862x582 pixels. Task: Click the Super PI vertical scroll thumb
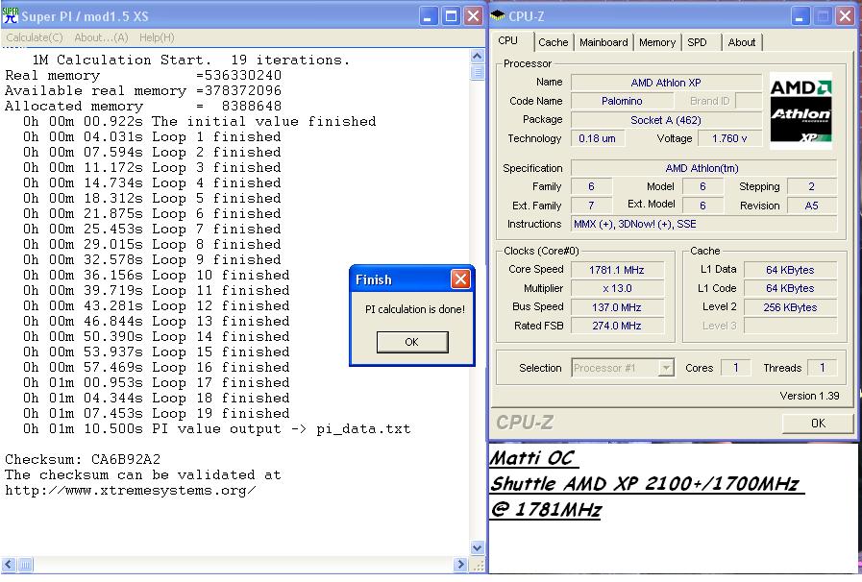pos(478,72)
